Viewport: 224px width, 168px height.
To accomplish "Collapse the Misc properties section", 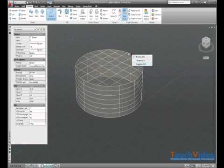I will click(44, 105).
